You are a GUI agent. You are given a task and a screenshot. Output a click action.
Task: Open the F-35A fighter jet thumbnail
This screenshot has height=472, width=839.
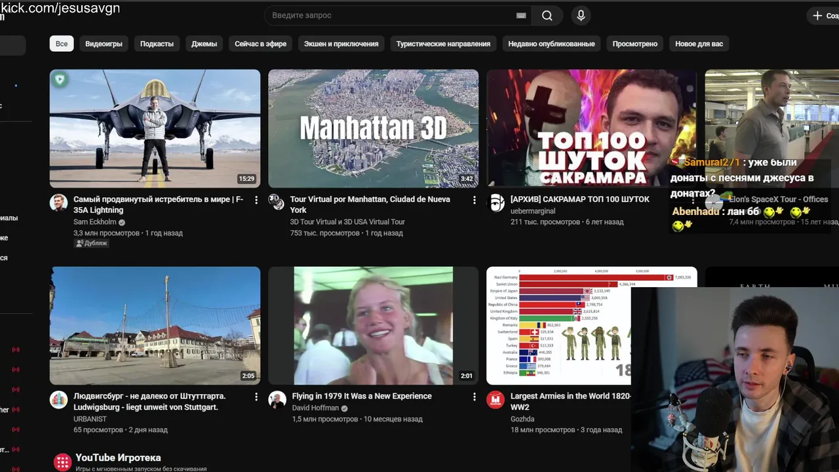coord(155,128)
